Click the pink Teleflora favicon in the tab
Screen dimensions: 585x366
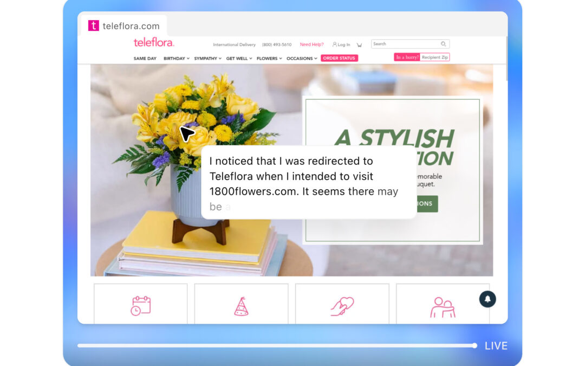pos(93,26)
